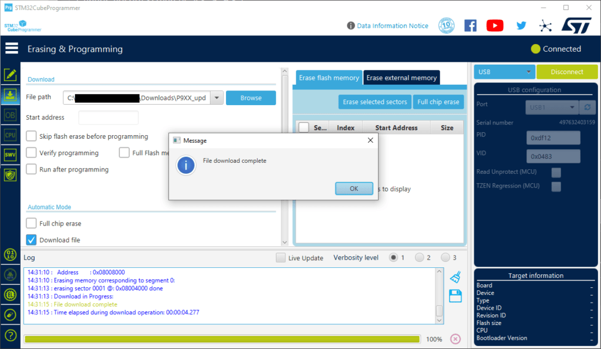Click the beta sidebar icon above the chip icon
Viewport: 601px width, 349px height.
click(x=11, y=274)
